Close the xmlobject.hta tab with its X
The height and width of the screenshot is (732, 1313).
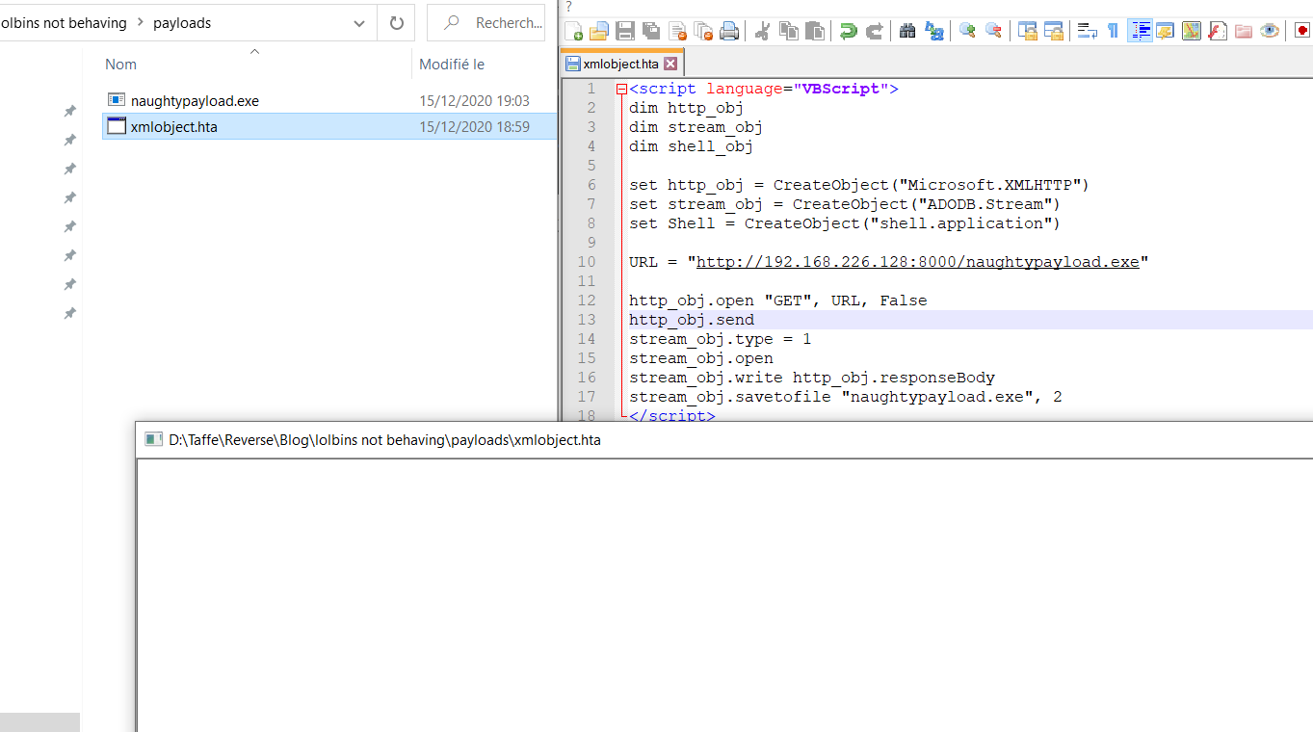(670, 64)
